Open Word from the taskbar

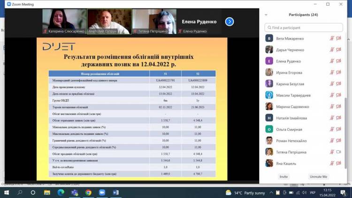click(x=116, y=192)
